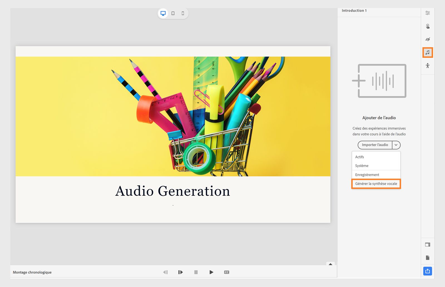Open the page document icon in sidebar
This screenshot has width=445, height=287.
click(427, 258)
